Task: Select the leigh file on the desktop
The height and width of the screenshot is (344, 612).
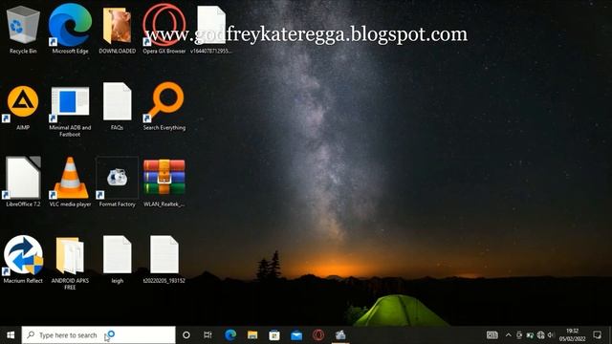Action: click(x=117, y=259)
